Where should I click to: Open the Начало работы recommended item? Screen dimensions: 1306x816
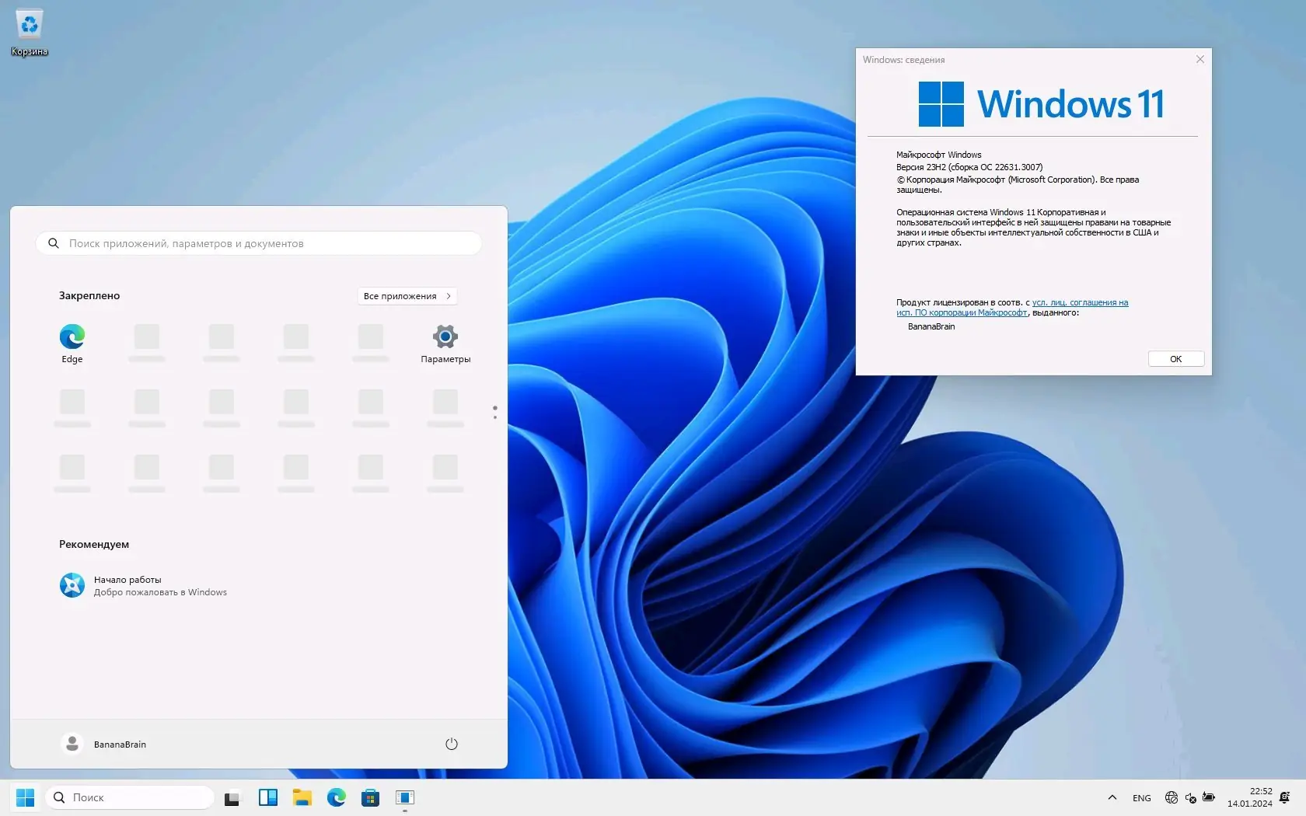(143, 585)
